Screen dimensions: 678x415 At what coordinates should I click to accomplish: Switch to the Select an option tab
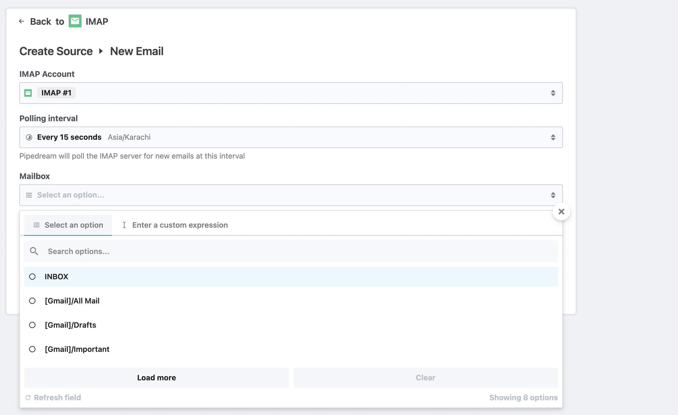pos(73,225)
